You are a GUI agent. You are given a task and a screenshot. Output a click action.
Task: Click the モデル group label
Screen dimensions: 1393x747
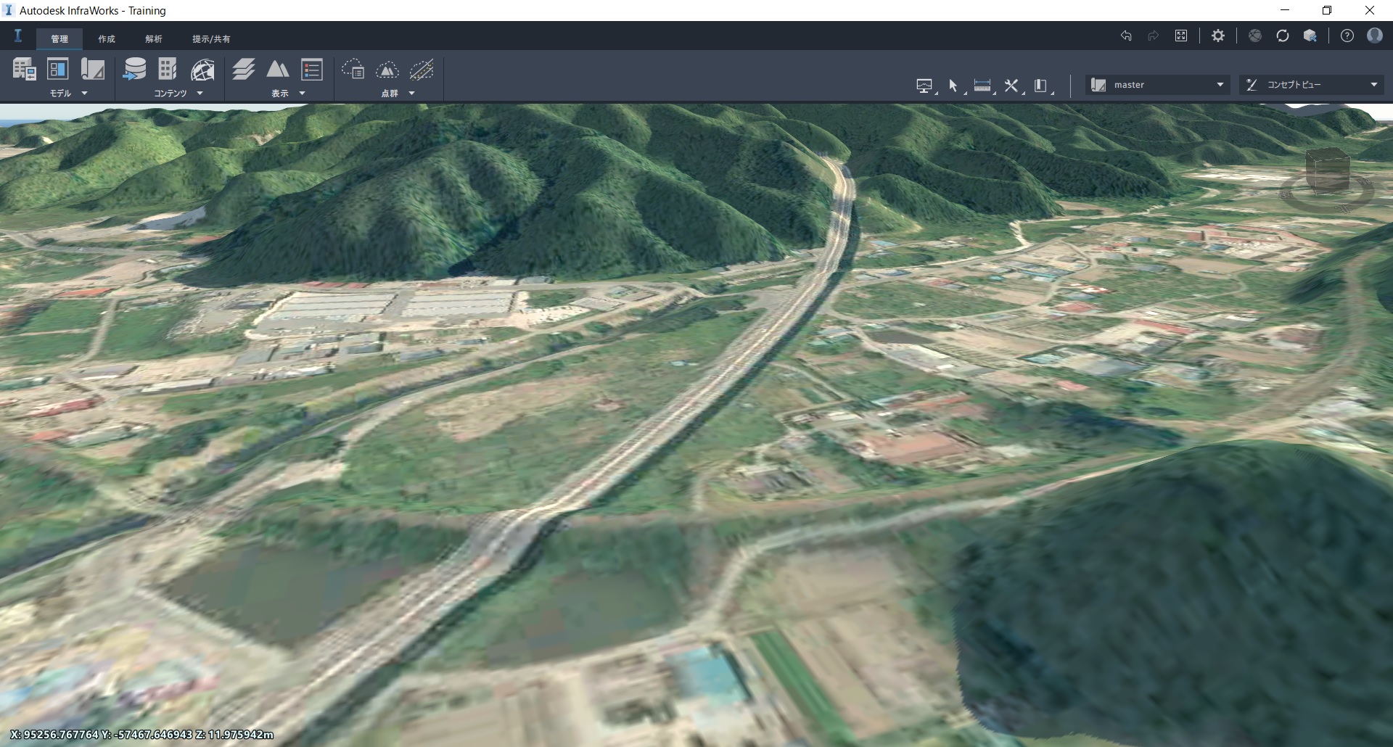(x=60, y=94)
